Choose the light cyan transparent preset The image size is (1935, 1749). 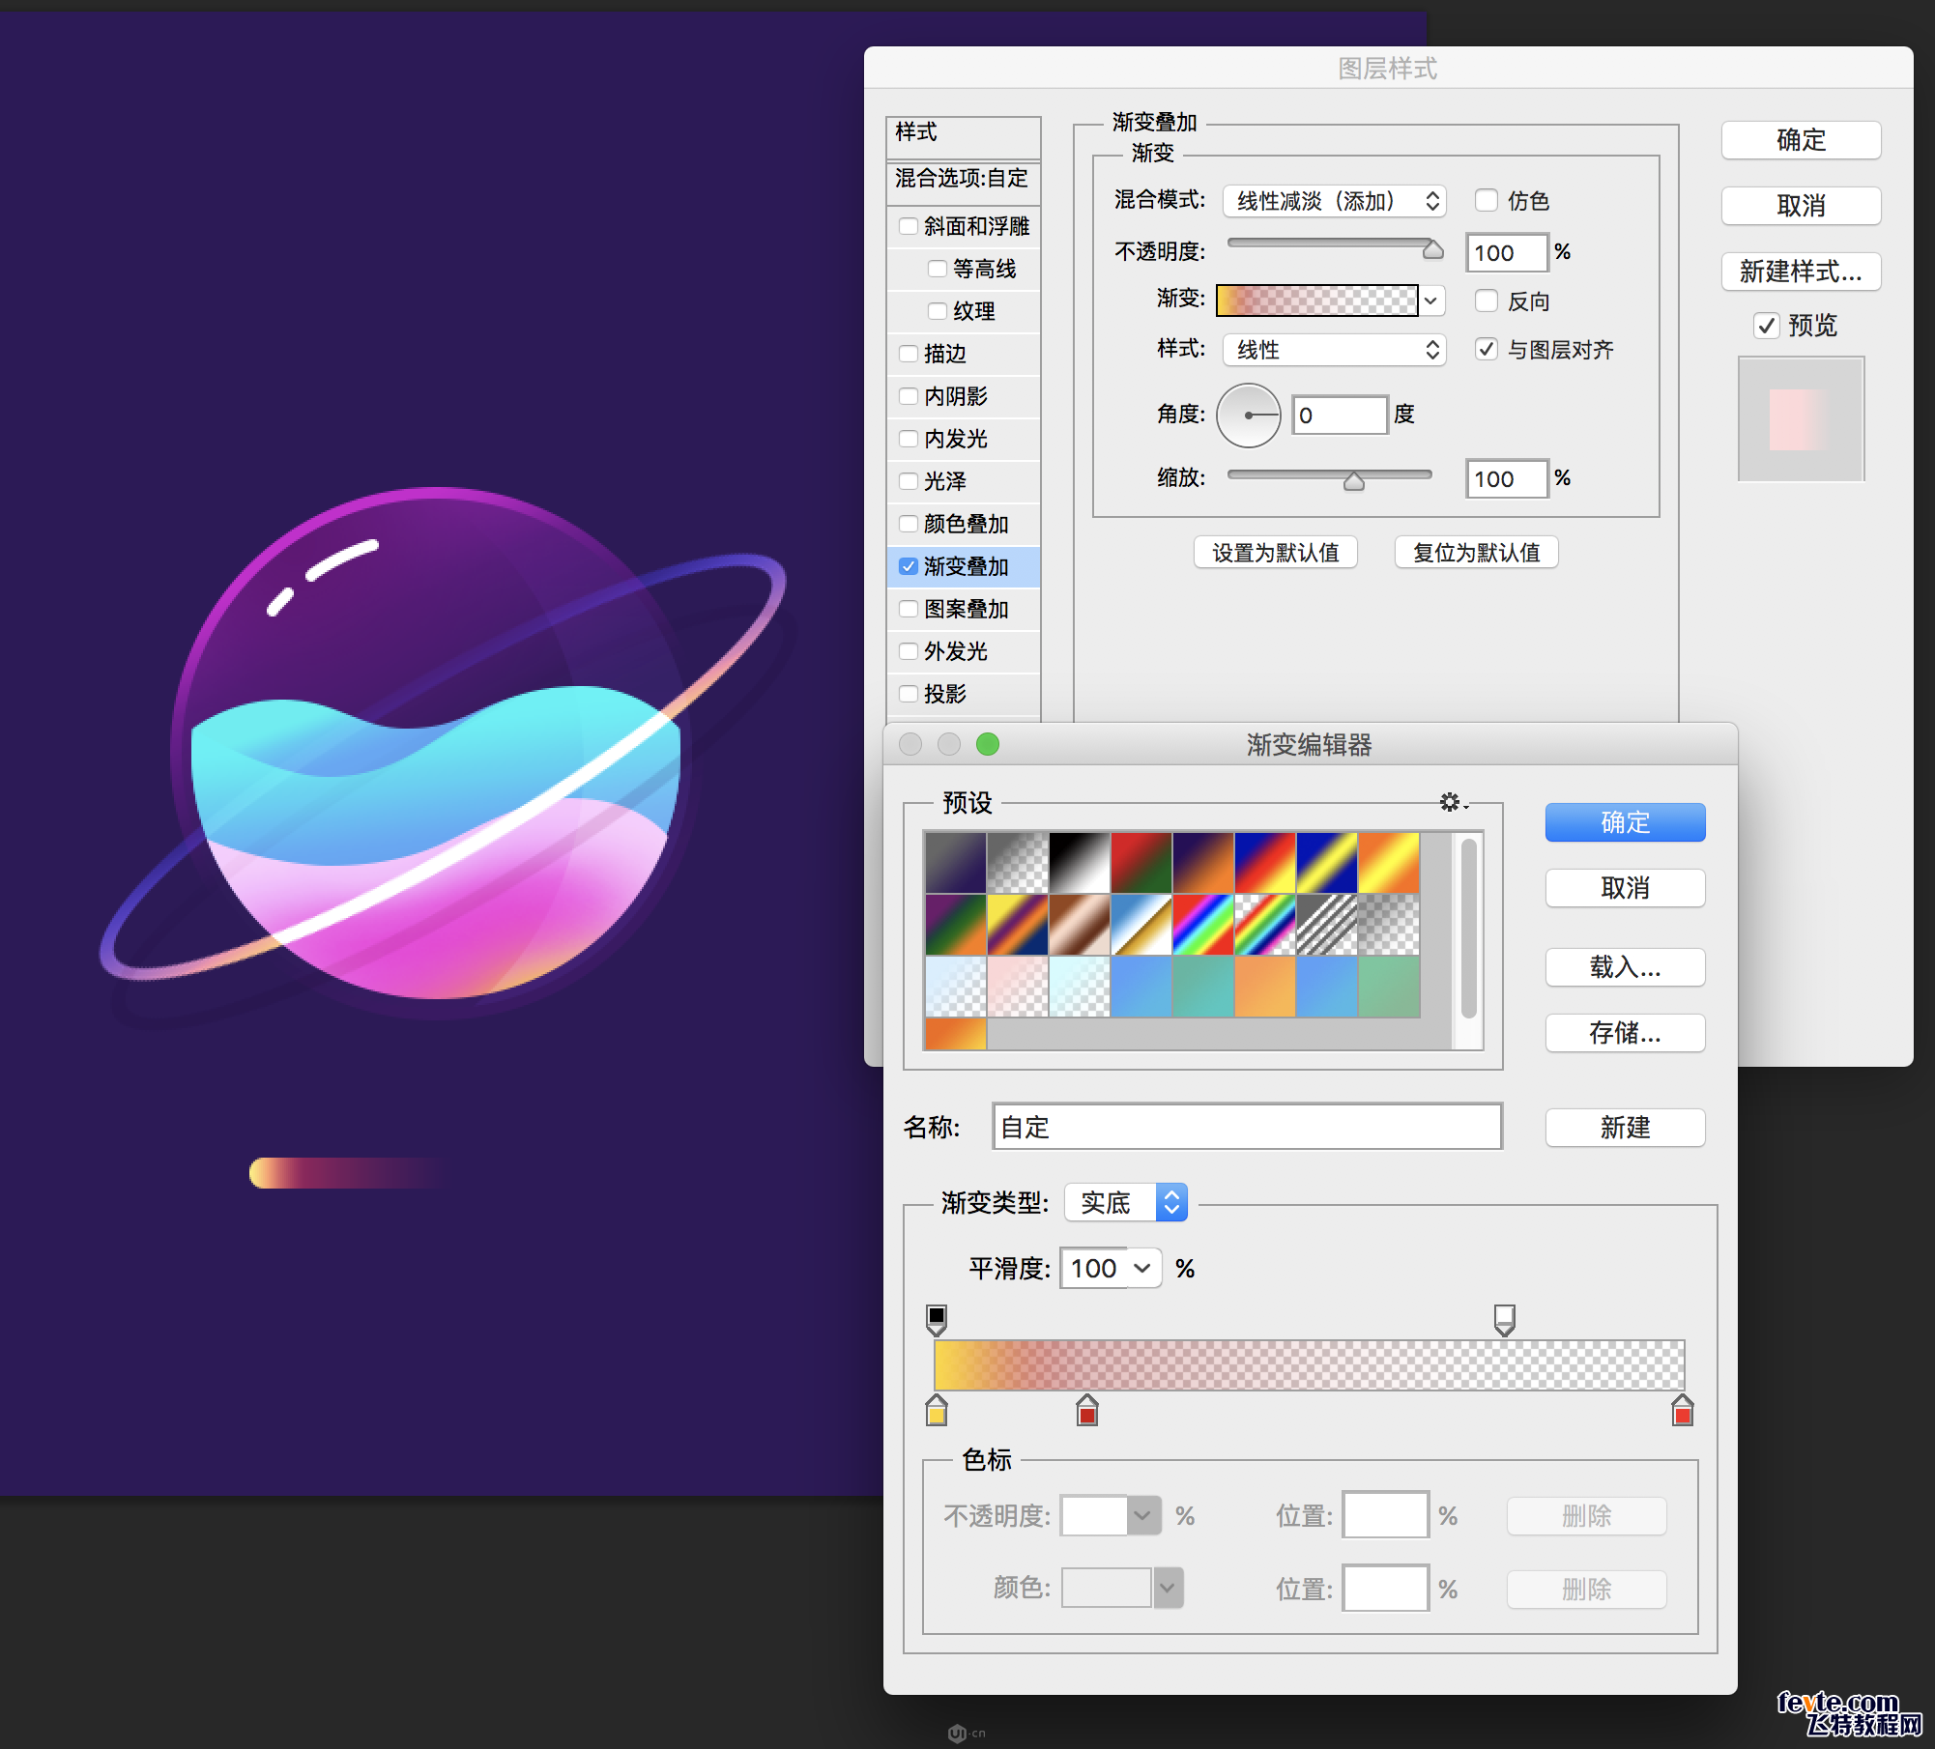point(1080,987)
